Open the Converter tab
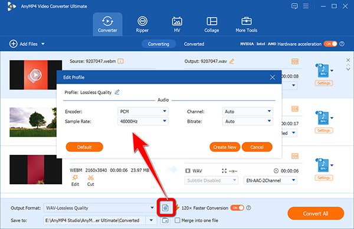Viewport: 354px width, 229px height. [x=107, y=24]
